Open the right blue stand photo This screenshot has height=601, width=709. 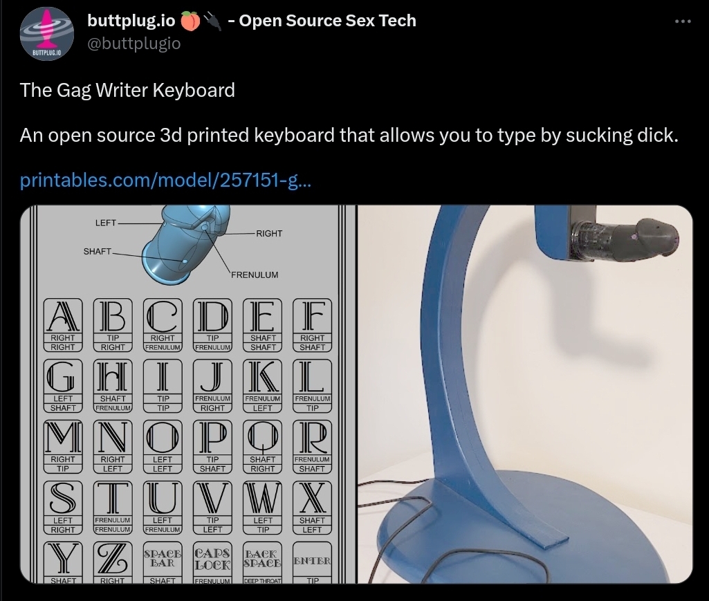coord(525,394)
